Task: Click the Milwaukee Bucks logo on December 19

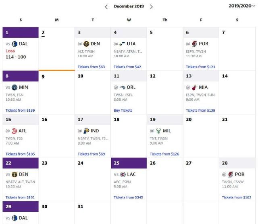Action: [158, 131]
